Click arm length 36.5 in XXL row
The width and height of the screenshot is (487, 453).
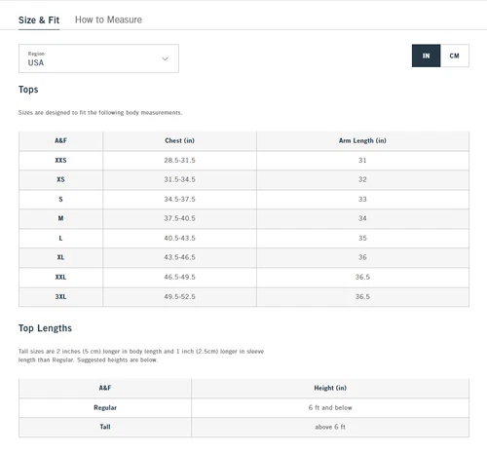(362, 277)
